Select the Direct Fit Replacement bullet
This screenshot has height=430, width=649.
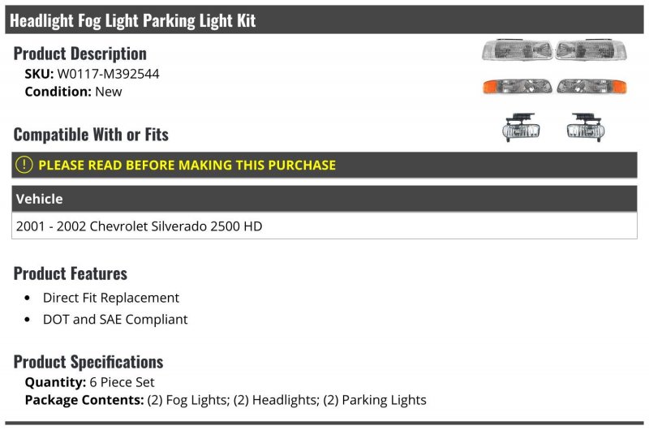pos(110,298)
